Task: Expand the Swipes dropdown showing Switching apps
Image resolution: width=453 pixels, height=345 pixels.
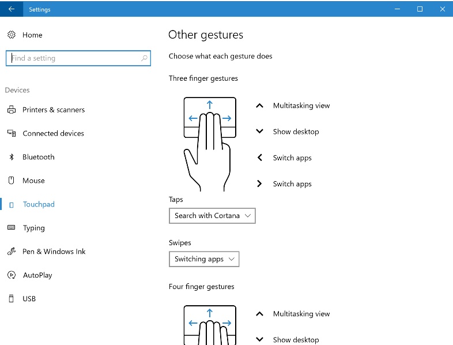Action: pyautogui.click(x=204, y=259)
